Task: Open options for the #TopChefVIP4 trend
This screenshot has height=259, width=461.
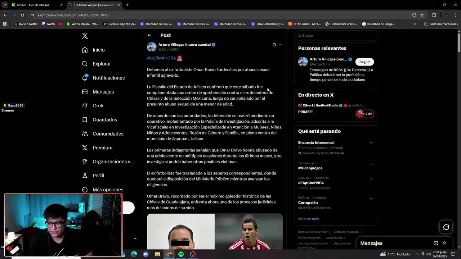Action: [372, 179]
